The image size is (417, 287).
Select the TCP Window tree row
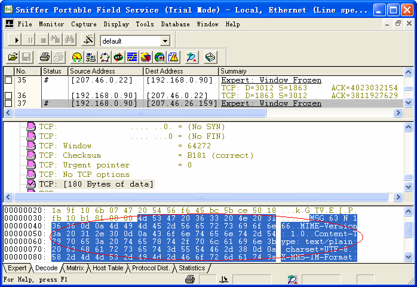(x=78, y=145)
